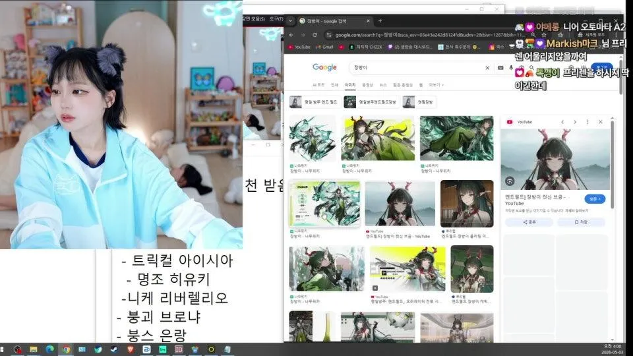Click the 공유 (Share) button in preview
This screenshot has width=633, height=356.
[x=529, y=222]
